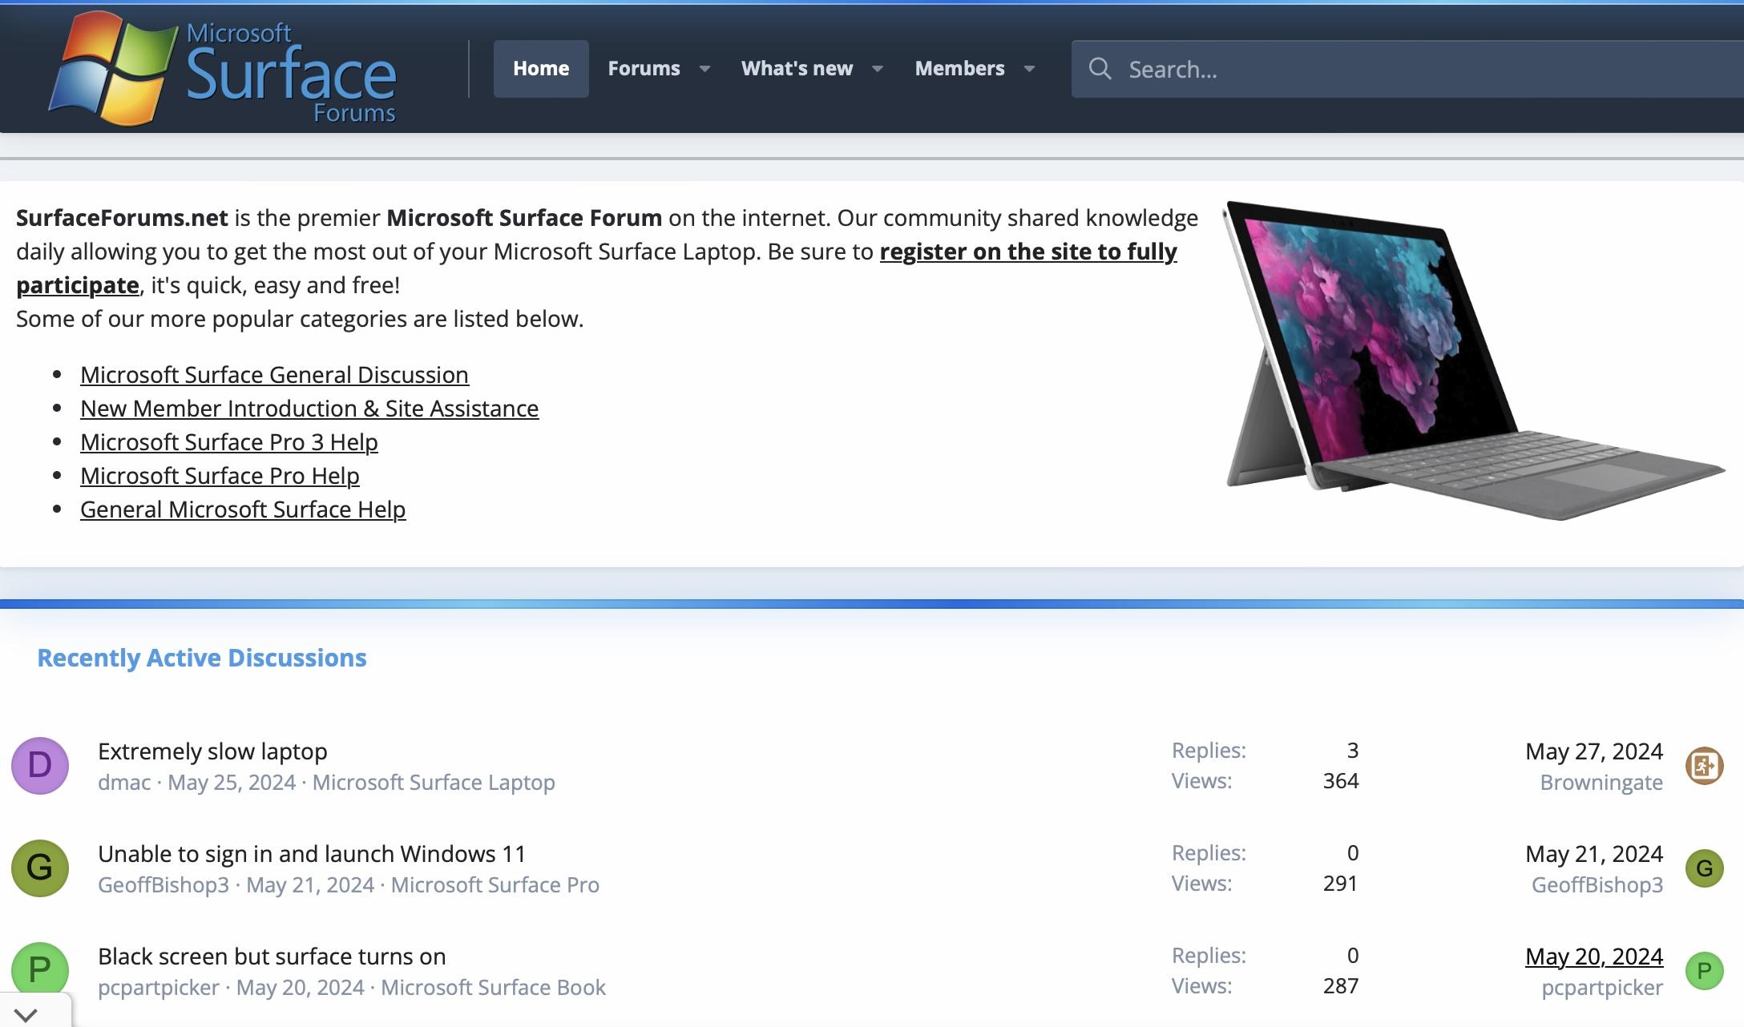Click the register on the site link
The image size is (1744, 1027).
click(x=1027, y=252)
